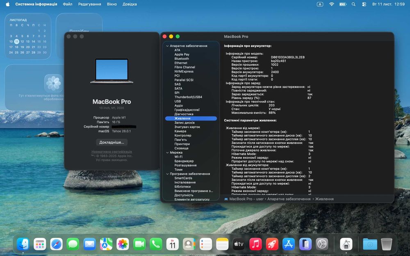The height and width of the screenshot is (256, 410).
Task: Launch Maps from the Dock
Action: coord(106,244)
